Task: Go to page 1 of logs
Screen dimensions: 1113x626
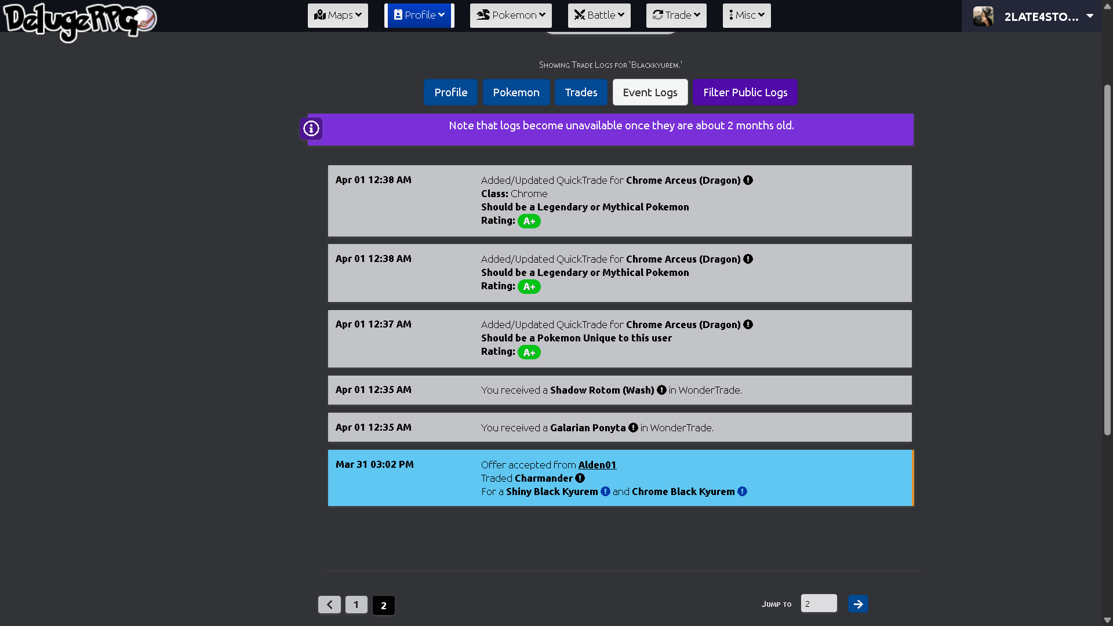Action: 357,605
